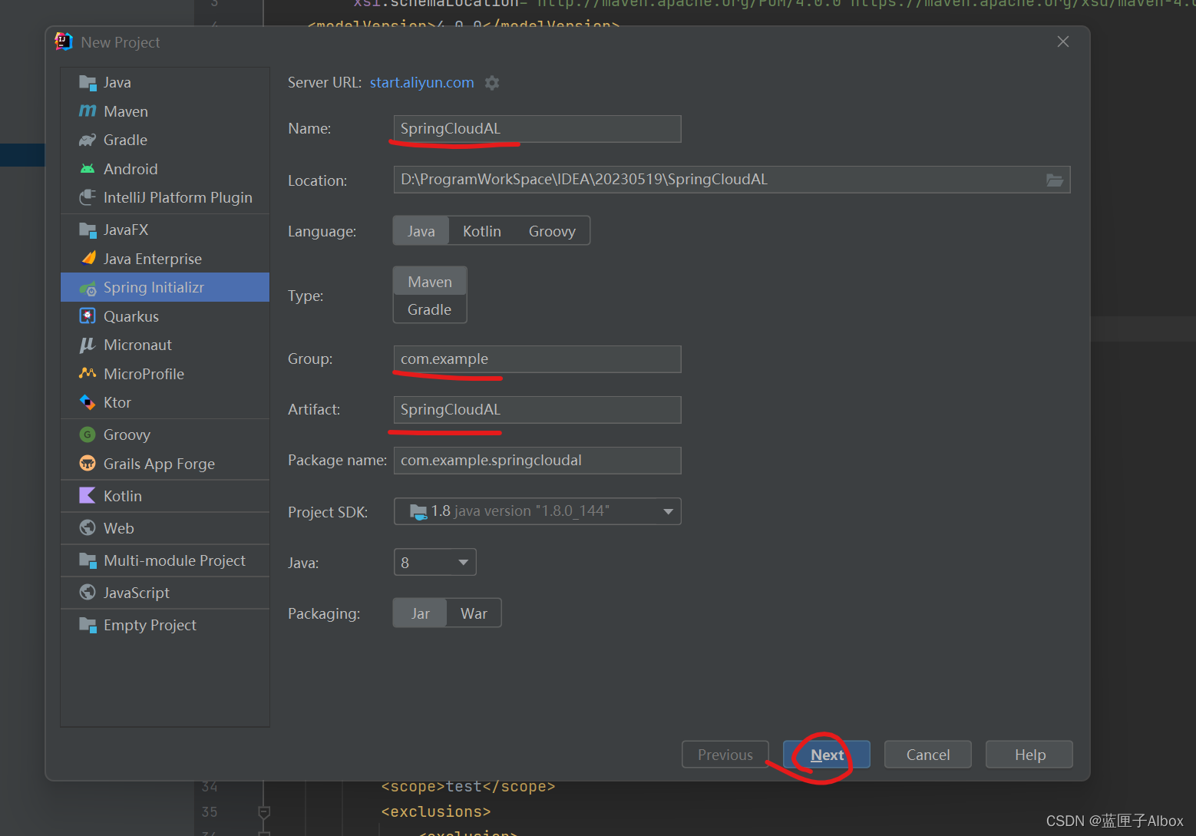This screenshot has width=1196, height=836.
Task: Open the start.aliyun.com server link
Action: pos(421,82)
